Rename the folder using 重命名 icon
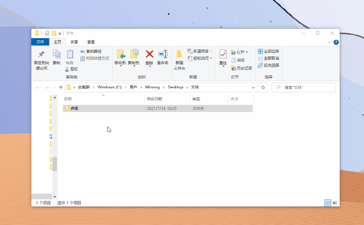The height and width of the screenshot is (225, 364). (x=163, y=58)
